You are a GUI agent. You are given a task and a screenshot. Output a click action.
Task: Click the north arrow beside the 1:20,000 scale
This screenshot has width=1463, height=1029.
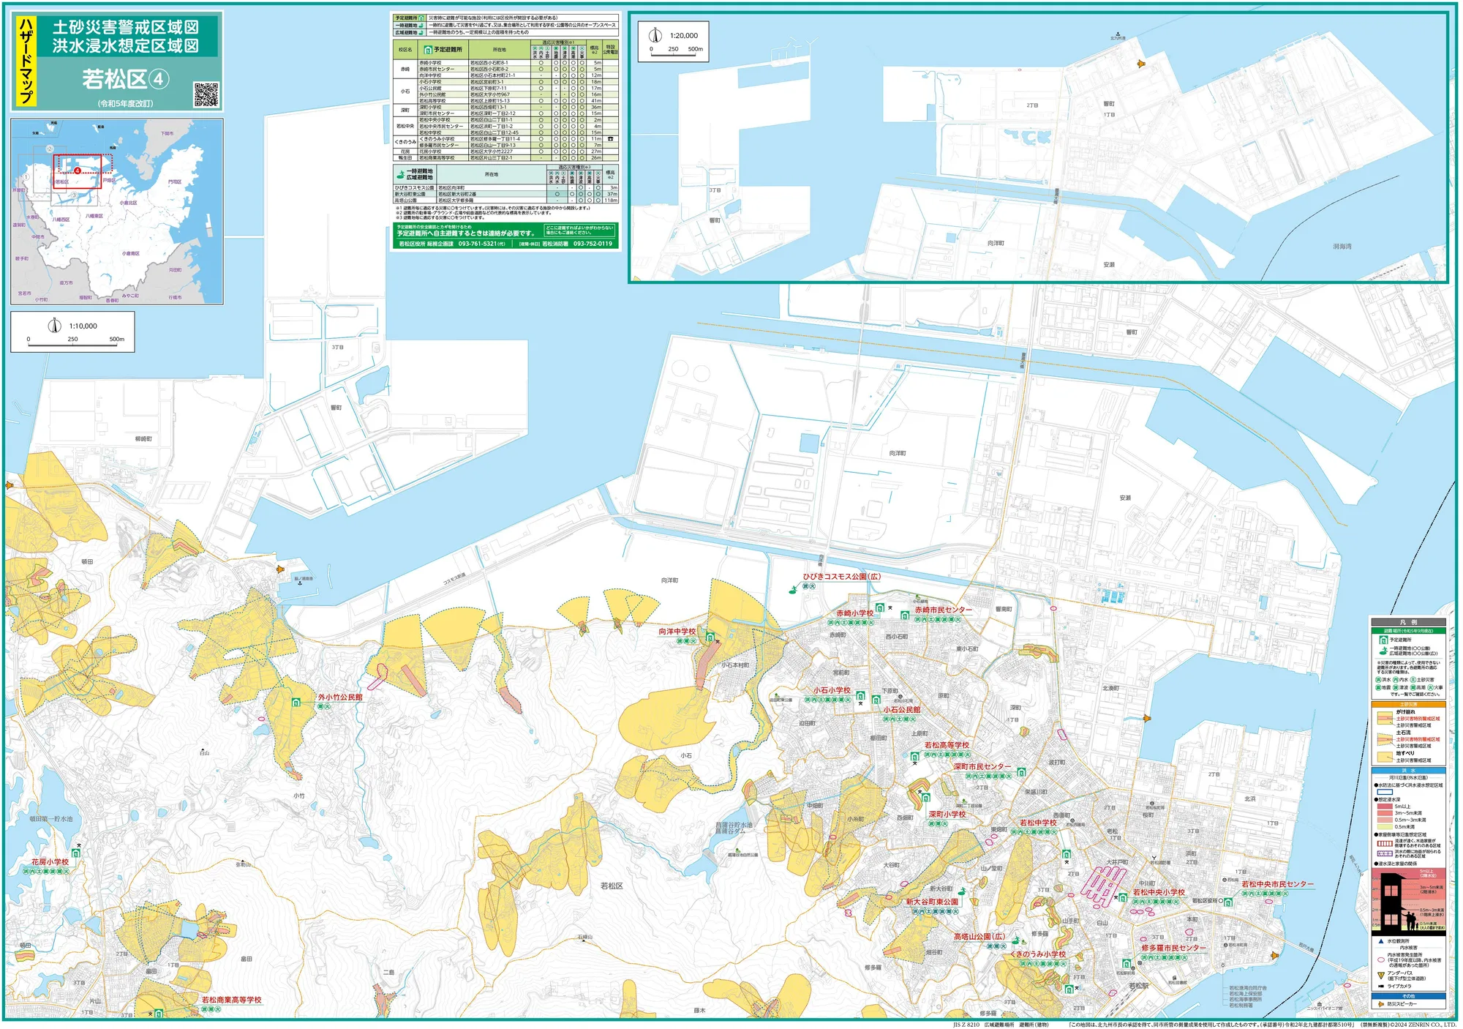click(655, 35)
